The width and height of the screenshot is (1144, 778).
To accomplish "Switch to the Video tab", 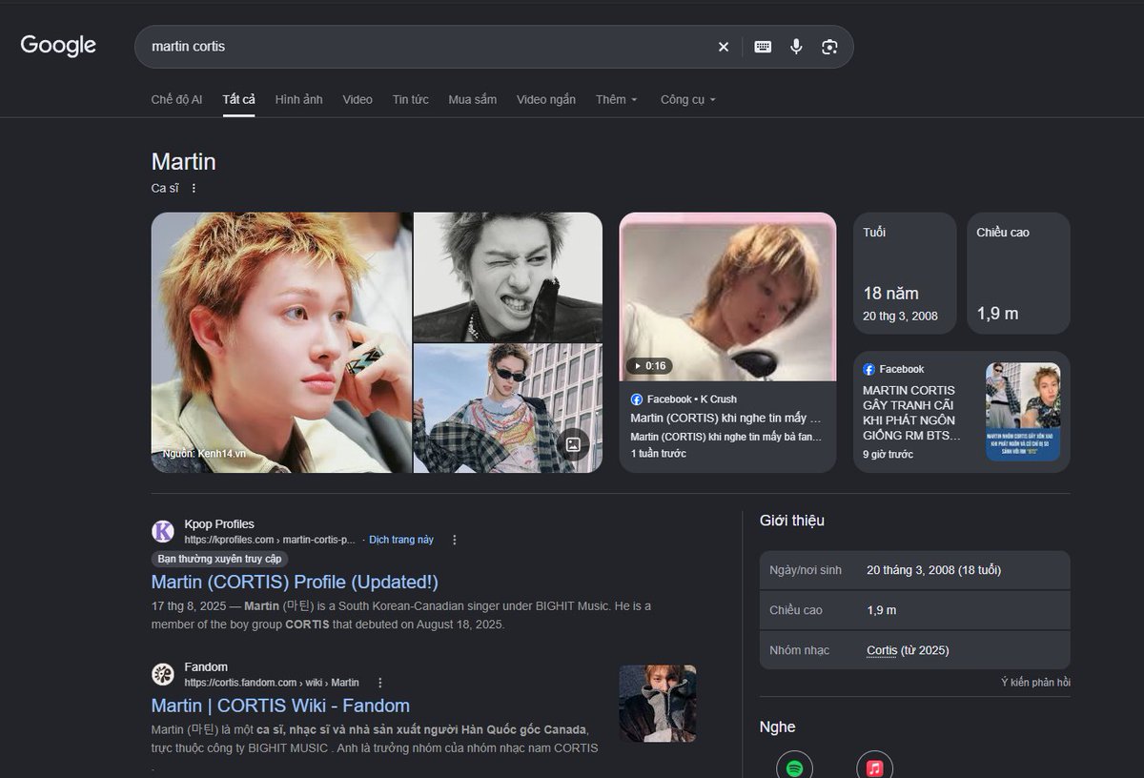I will click(357, 99).
